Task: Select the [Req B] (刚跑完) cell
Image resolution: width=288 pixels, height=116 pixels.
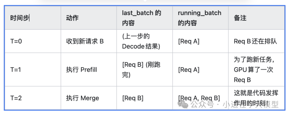Action: 141,70
